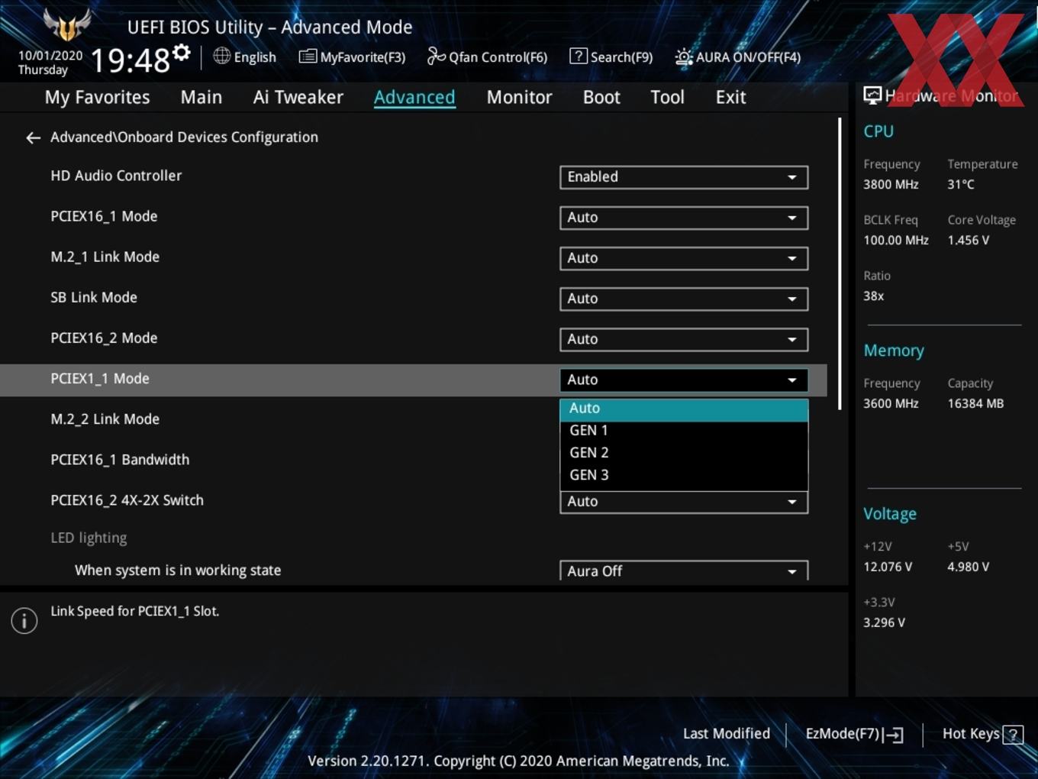Viewport: 1038px width, 779px height.
Task: Open SB Link Mode dropdown
Action: pyautogui.click(x=684, y=299)
